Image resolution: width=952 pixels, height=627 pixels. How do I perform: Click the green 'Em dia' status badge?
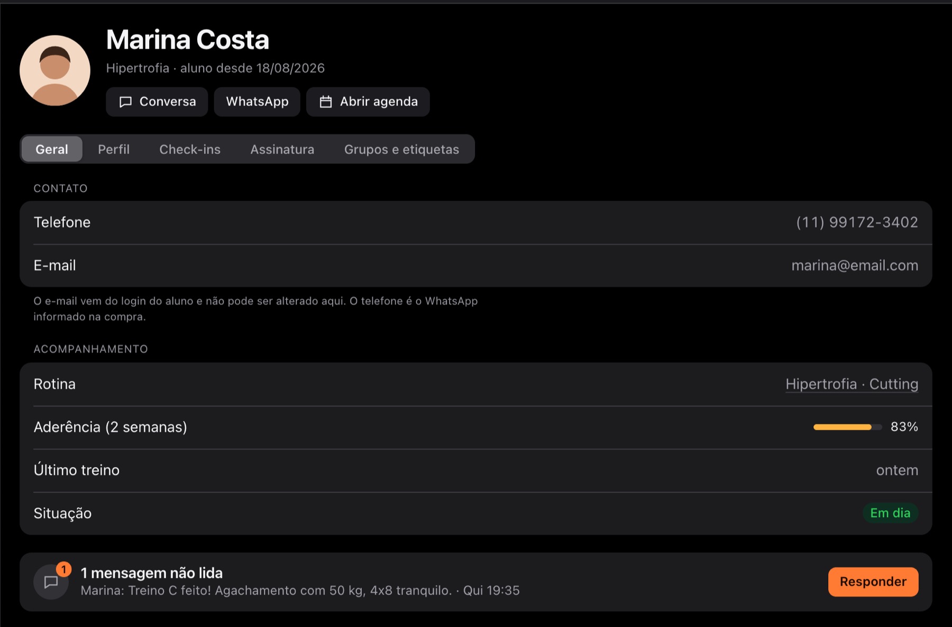coord(890,513)
